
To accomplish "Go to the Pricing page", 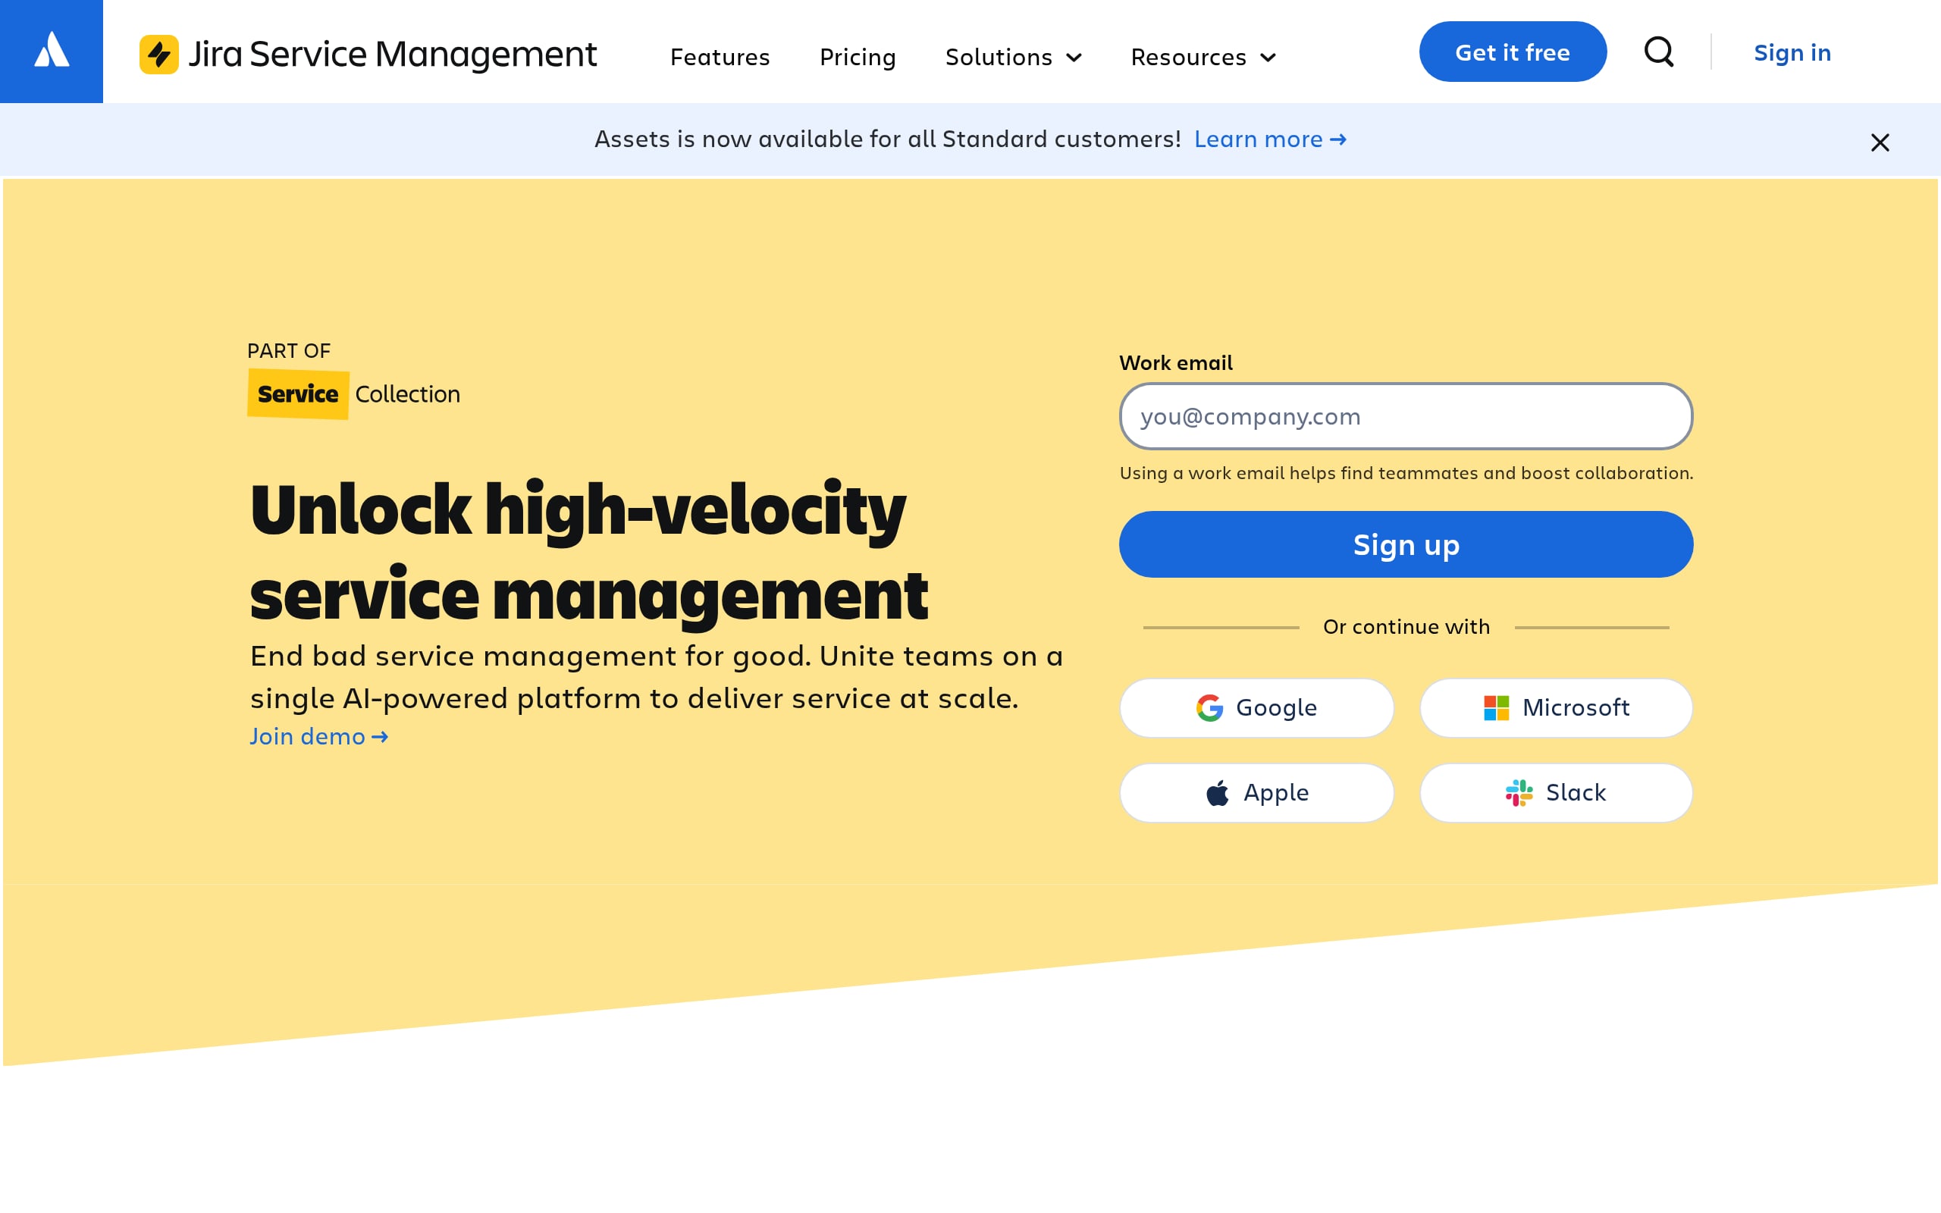I will pos(858,57).
